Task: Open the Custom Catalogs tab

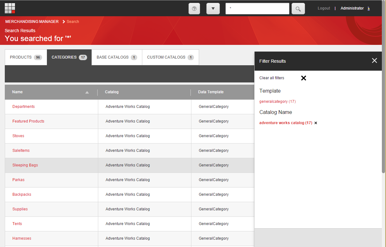Action: pyautogui.click(x=170, y=57)
